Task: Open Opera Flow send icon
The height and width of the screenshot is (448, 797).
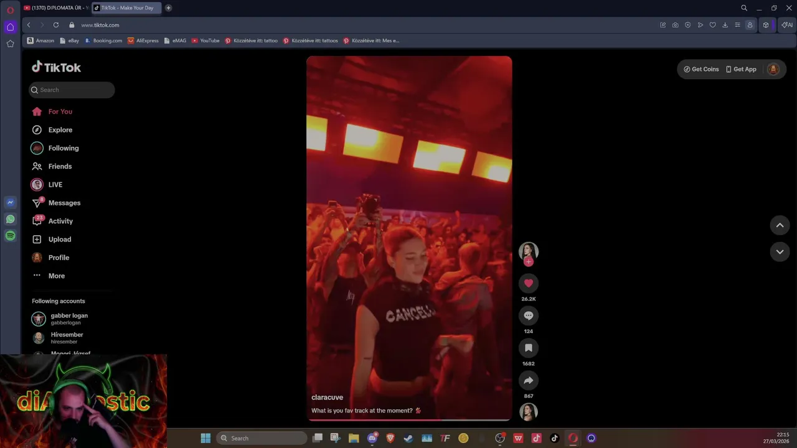Action: [700, 25]
